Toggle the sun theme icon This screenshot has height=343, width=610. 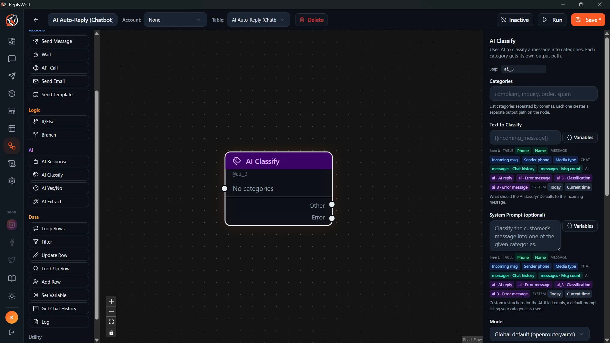point(12,296)
